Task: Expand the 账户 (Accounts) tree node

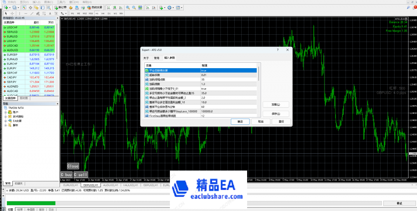Action: [x=5, y=112]
